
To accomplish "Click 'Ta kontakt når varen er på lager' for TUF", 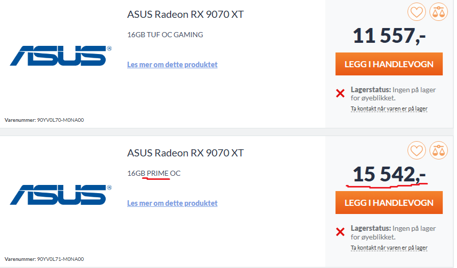I will 389,109.
